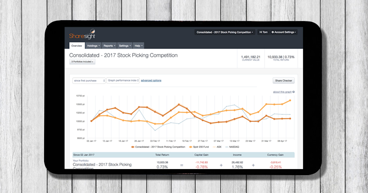Viewport: 368px width, 193px height.
Task: Switch to the Overview tab
Action: point(77,46)
